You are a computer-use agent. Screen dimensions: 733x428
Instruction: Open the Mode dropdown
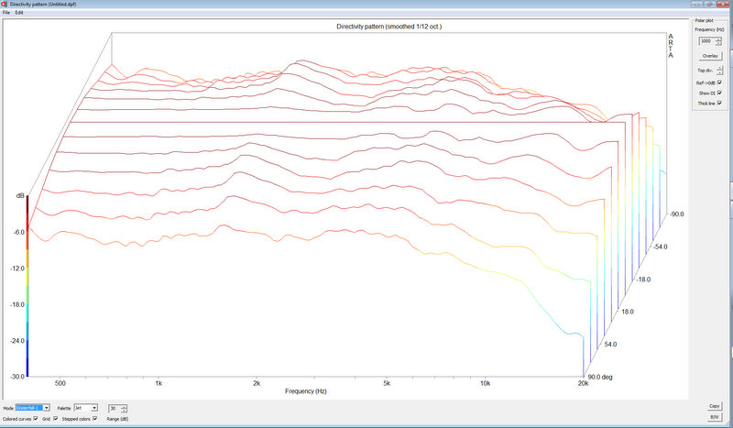point(47,407)
